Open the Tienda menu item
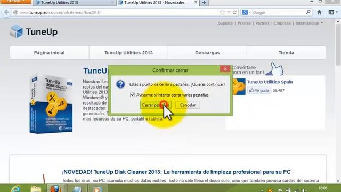Screen dimensions: 341x192 pos(286,53)
